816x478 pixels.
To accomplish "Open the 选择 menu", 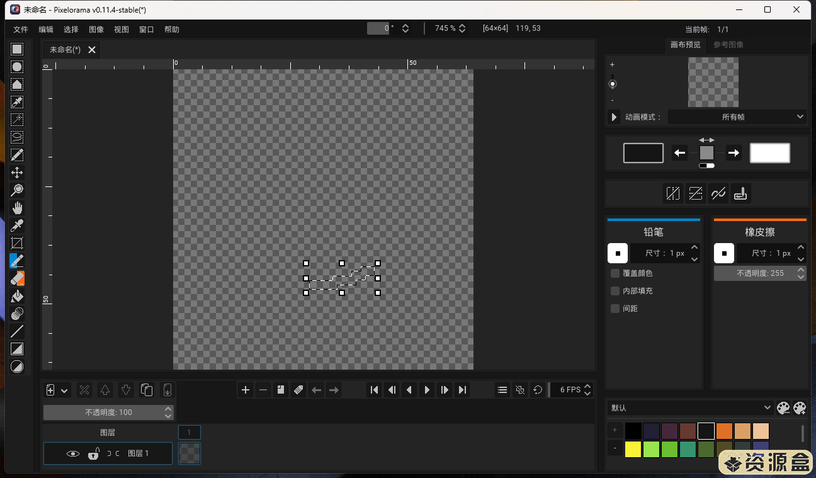I will click(71, 29).
